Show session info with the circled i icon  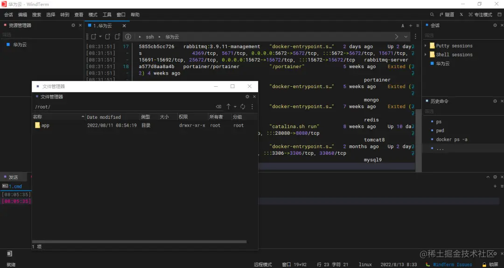click(x=128, y=37)
